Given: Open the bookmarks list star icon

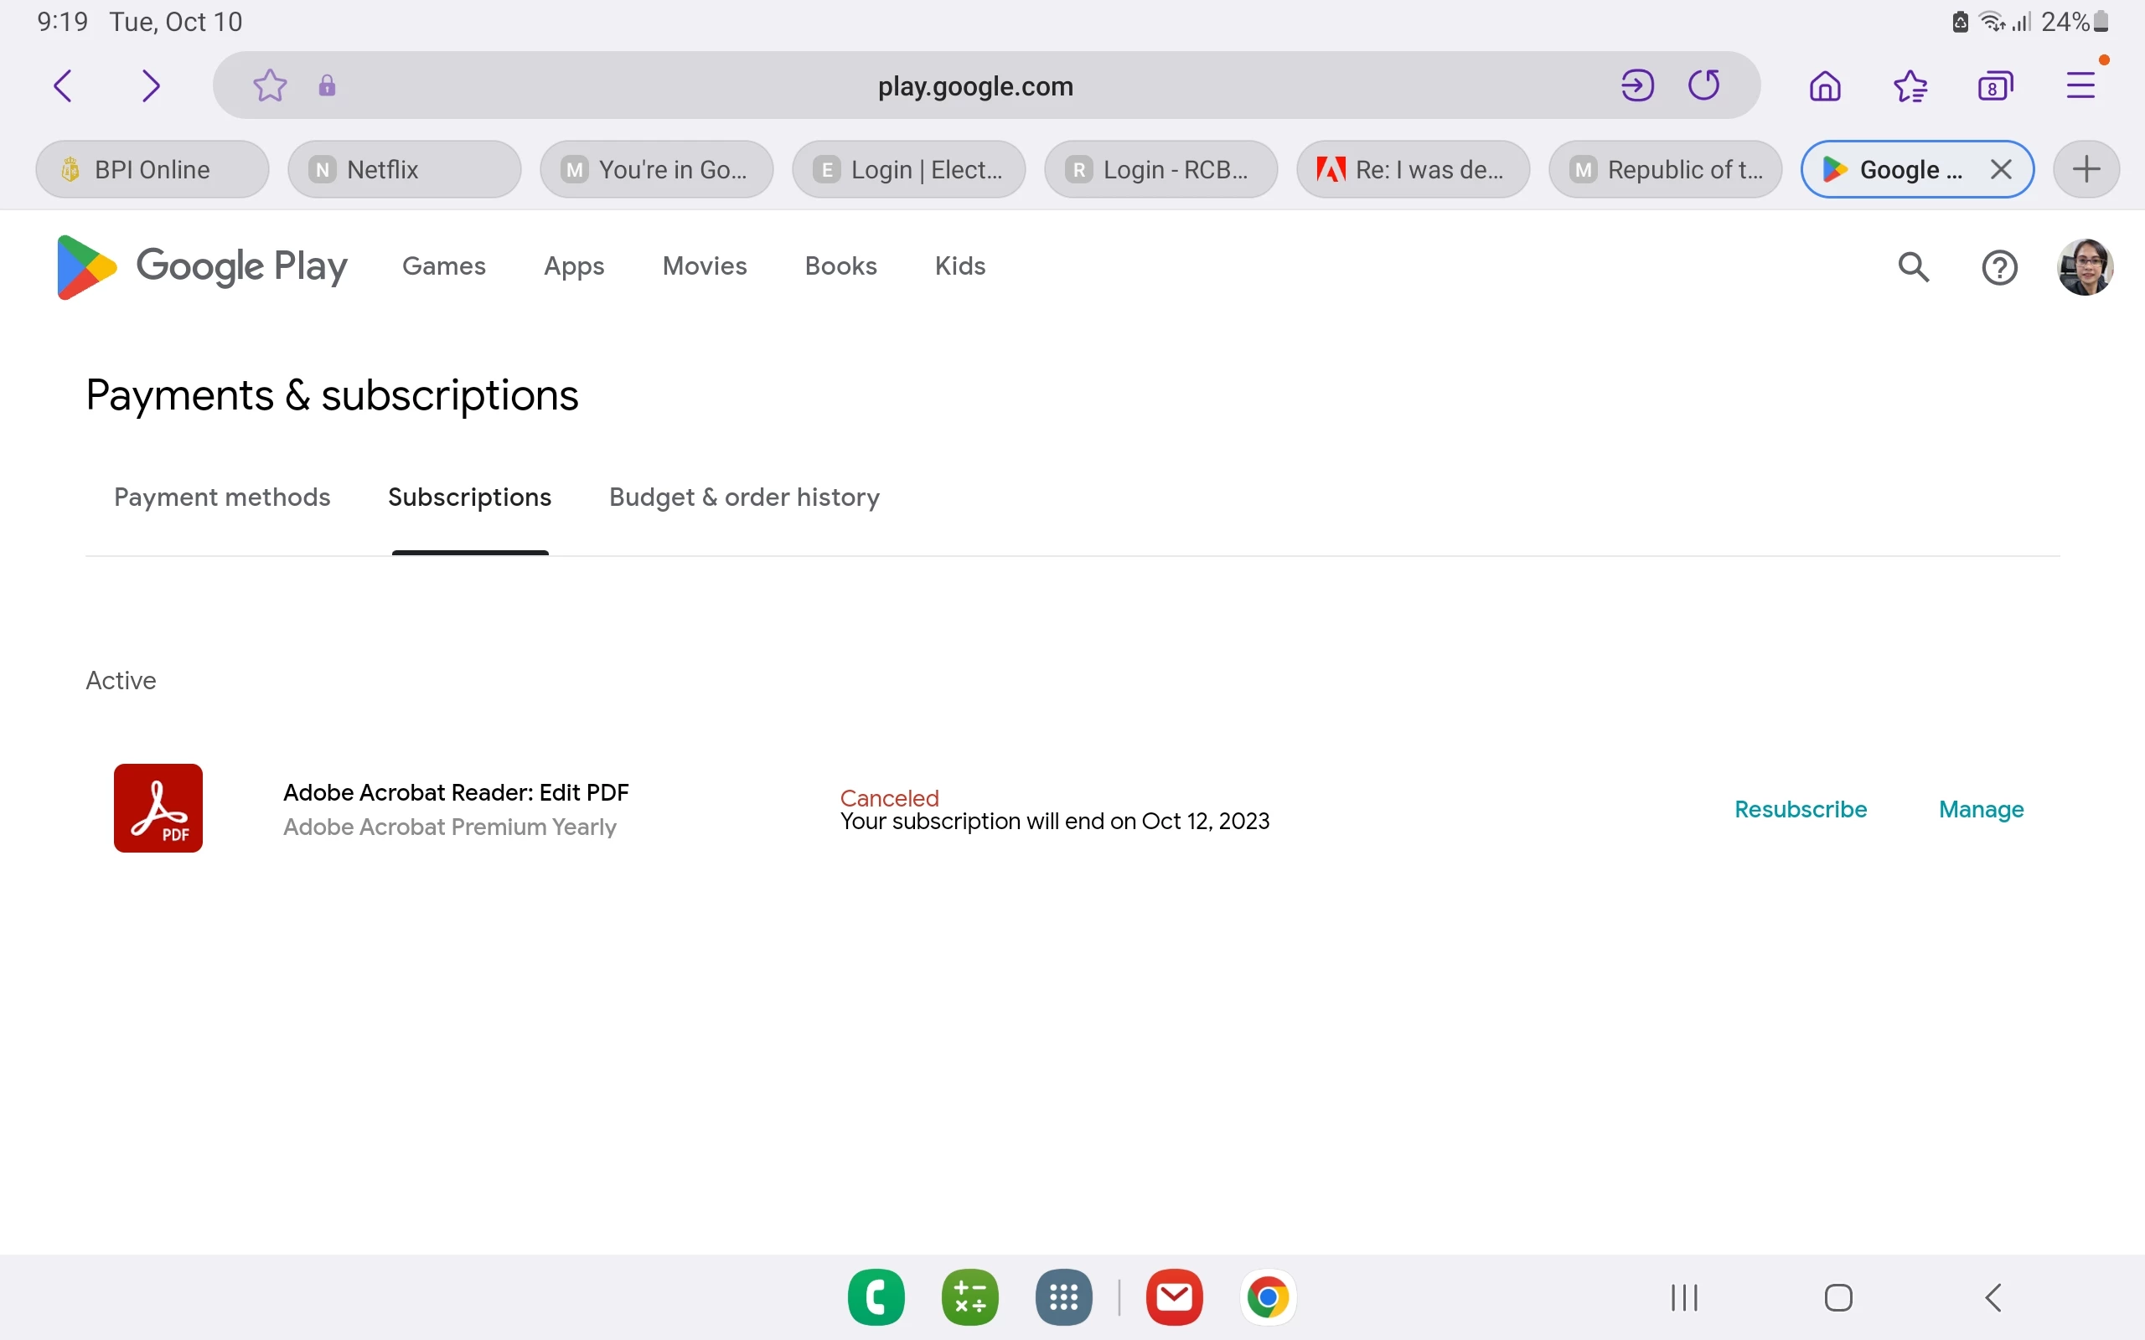Looking at the screenshot, I should point(1910,86).
